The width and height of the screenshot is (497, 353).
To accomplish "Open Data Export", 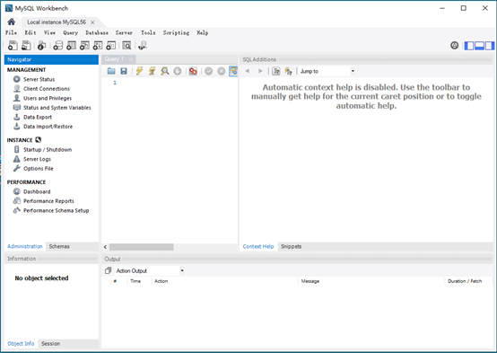I will [38, 117].
